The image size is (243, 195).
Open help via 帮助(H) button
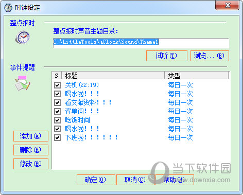tap(175, 180)
